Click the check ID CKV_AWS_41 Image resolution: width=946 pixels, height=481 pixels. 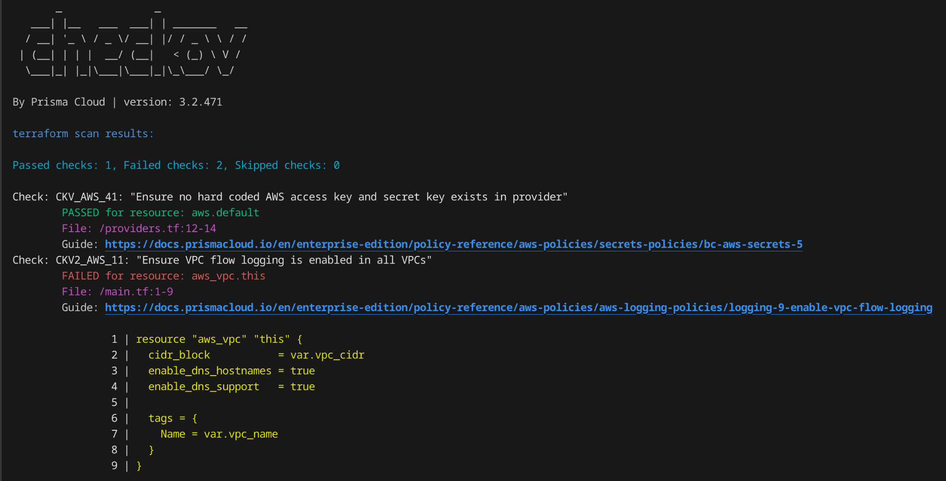87,197
